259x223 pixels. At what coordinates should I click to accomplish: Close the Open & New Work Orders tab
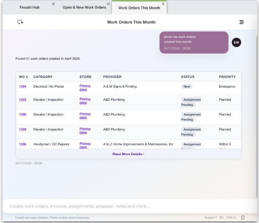pos(109,4)
